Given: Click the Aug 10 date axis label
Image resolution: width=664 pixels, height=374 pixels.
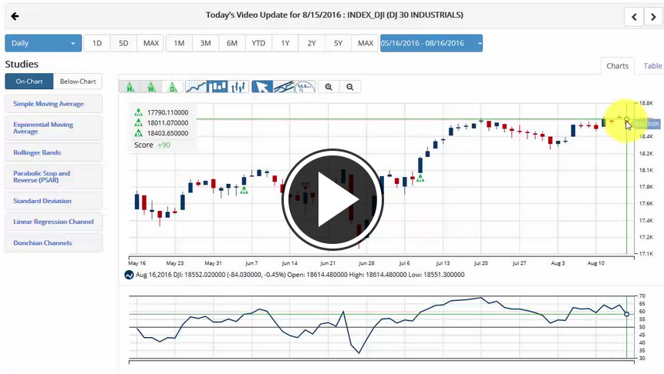Looking at the screenshot, I should (x=596, y=263).
